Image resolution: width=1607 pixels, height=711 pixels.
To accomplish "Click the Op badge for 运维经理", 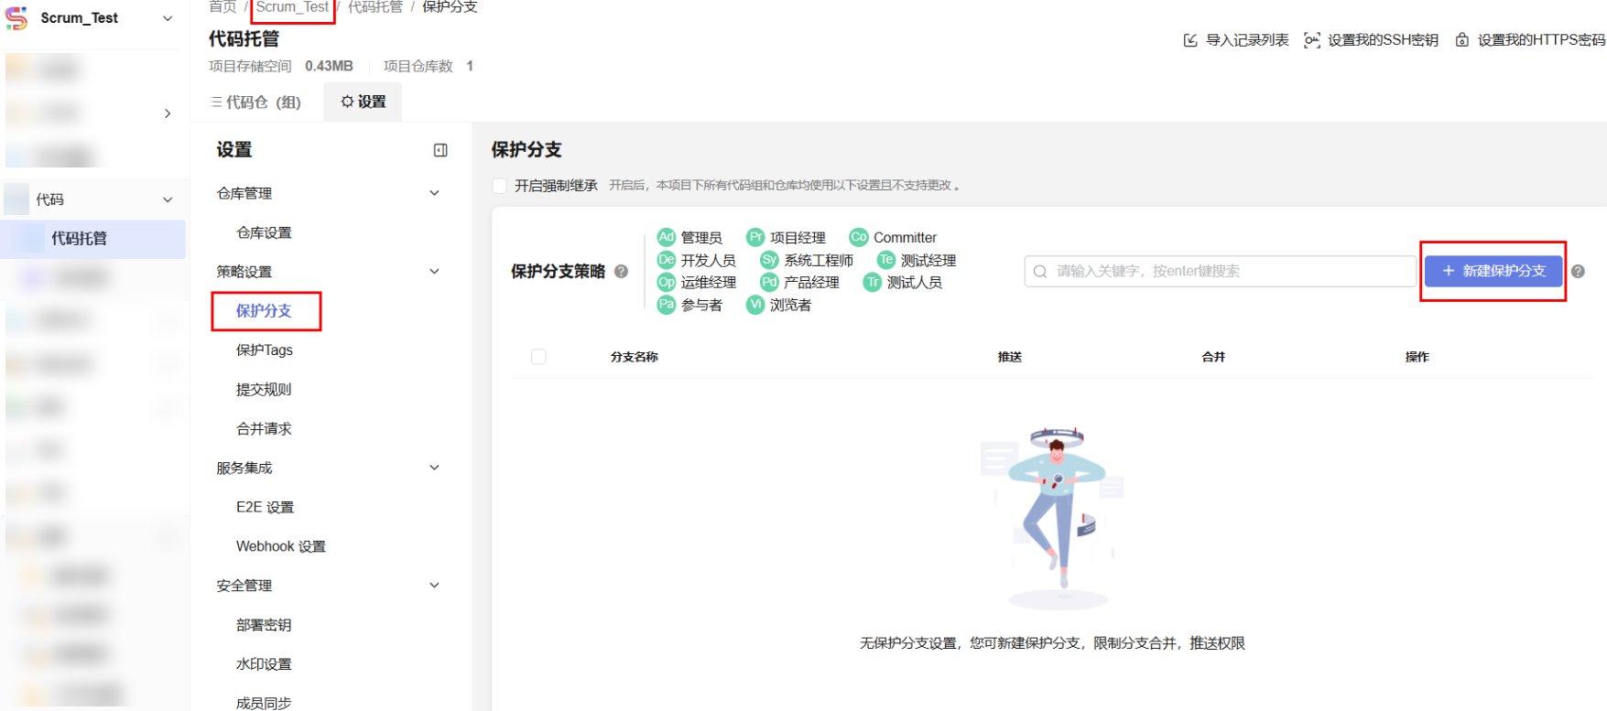I will [667, 282].
